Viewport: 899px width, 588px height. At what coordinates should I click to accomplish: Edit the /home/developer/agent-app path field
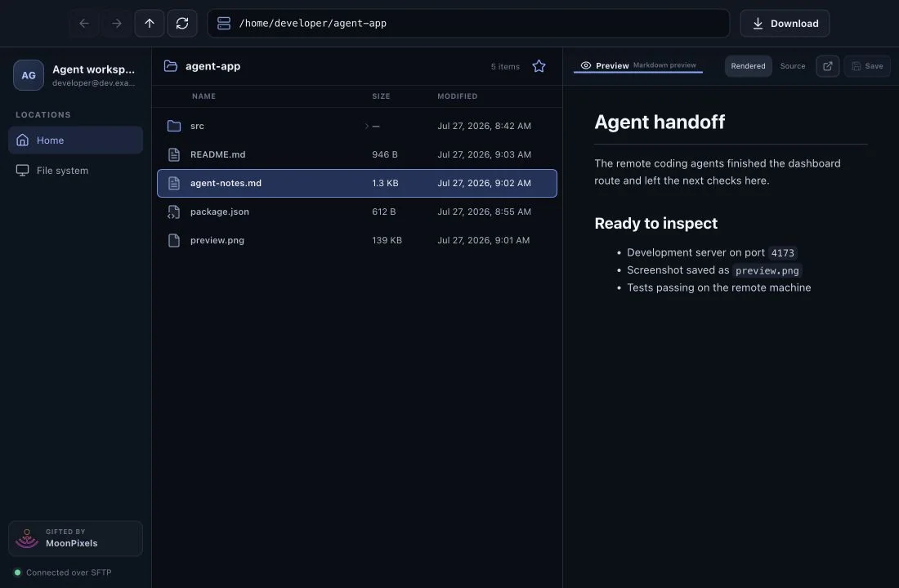pyautogui.click(x=468, y=24)
